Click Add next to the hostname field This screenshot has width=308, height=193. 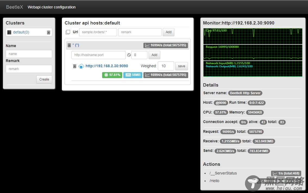pos(154,55)
